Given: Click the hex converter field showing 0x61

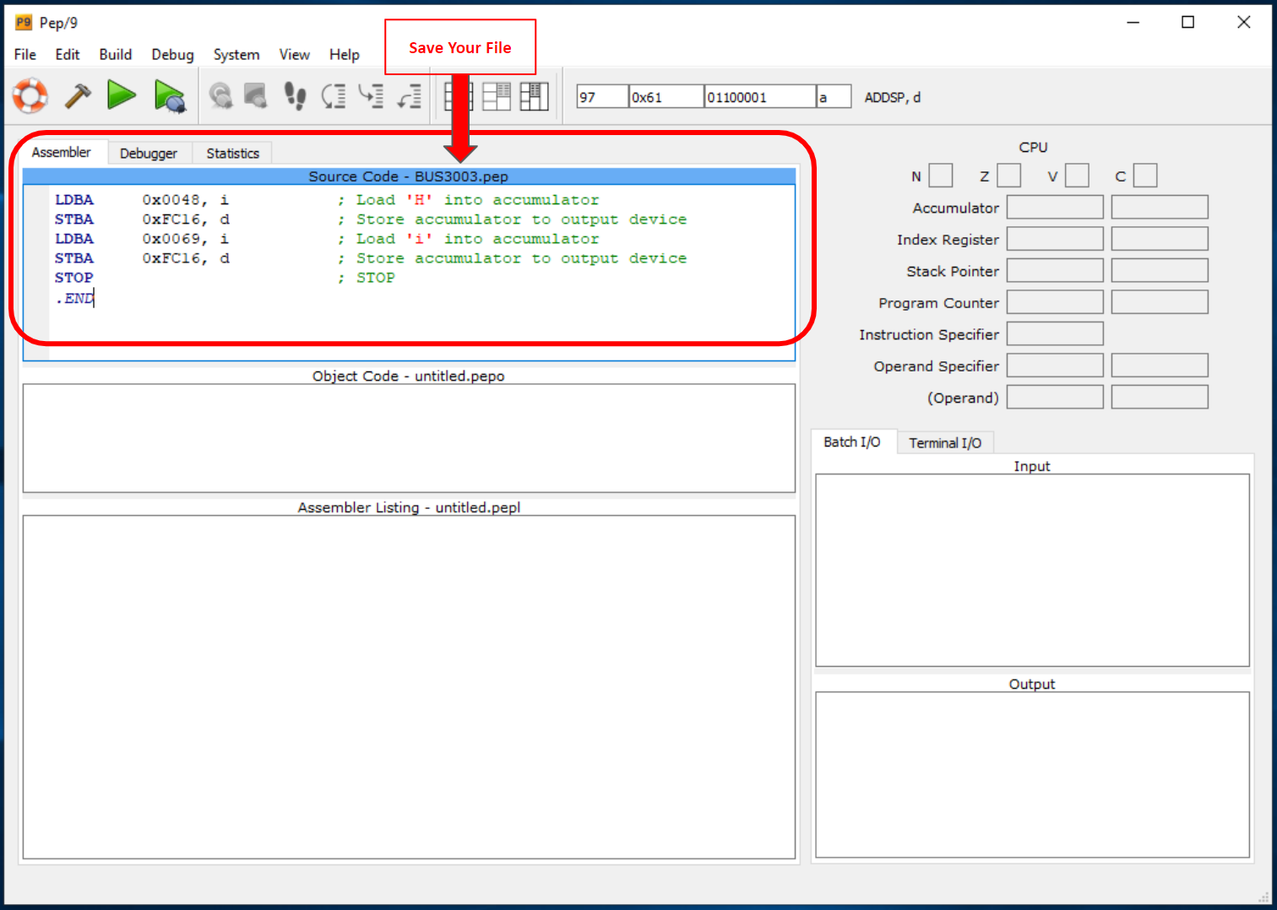Looking at the screenshot, I should pyautogui.click(x=666, y=97).
